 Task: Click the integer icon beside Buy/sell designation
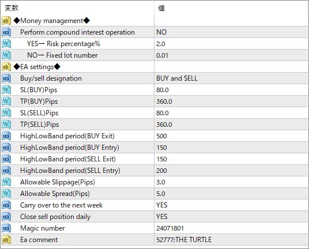pos(6,78)
